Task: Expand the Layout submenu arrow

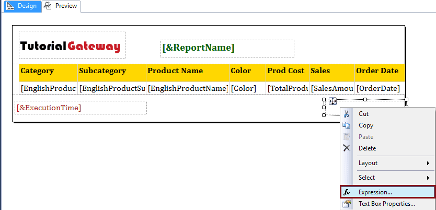Action: click(428, 164)
